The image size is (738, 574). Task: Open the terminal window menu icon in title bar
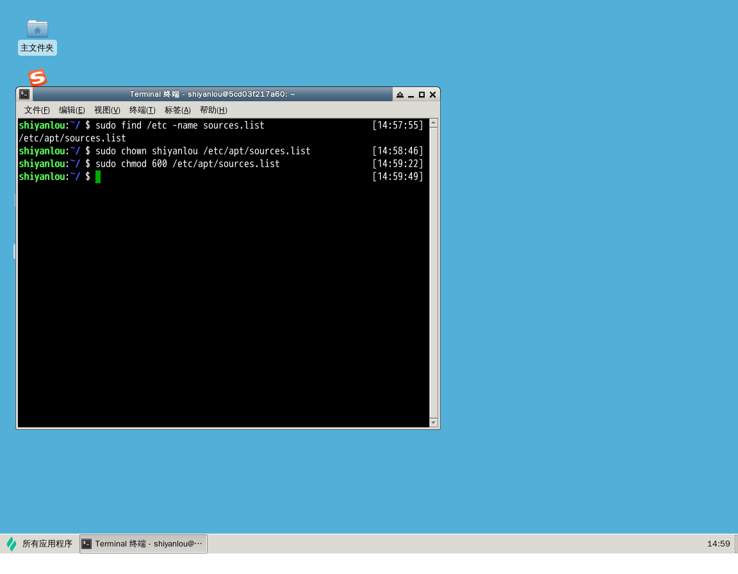[24, 94]
